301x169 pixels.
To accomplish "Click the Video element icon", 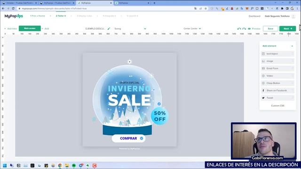I will (263, 76).
